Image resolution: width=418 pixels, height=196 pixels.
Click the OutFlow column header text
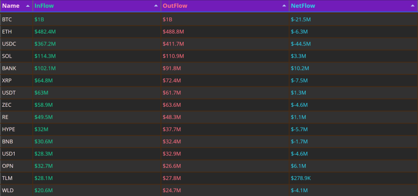coord(175,6)
